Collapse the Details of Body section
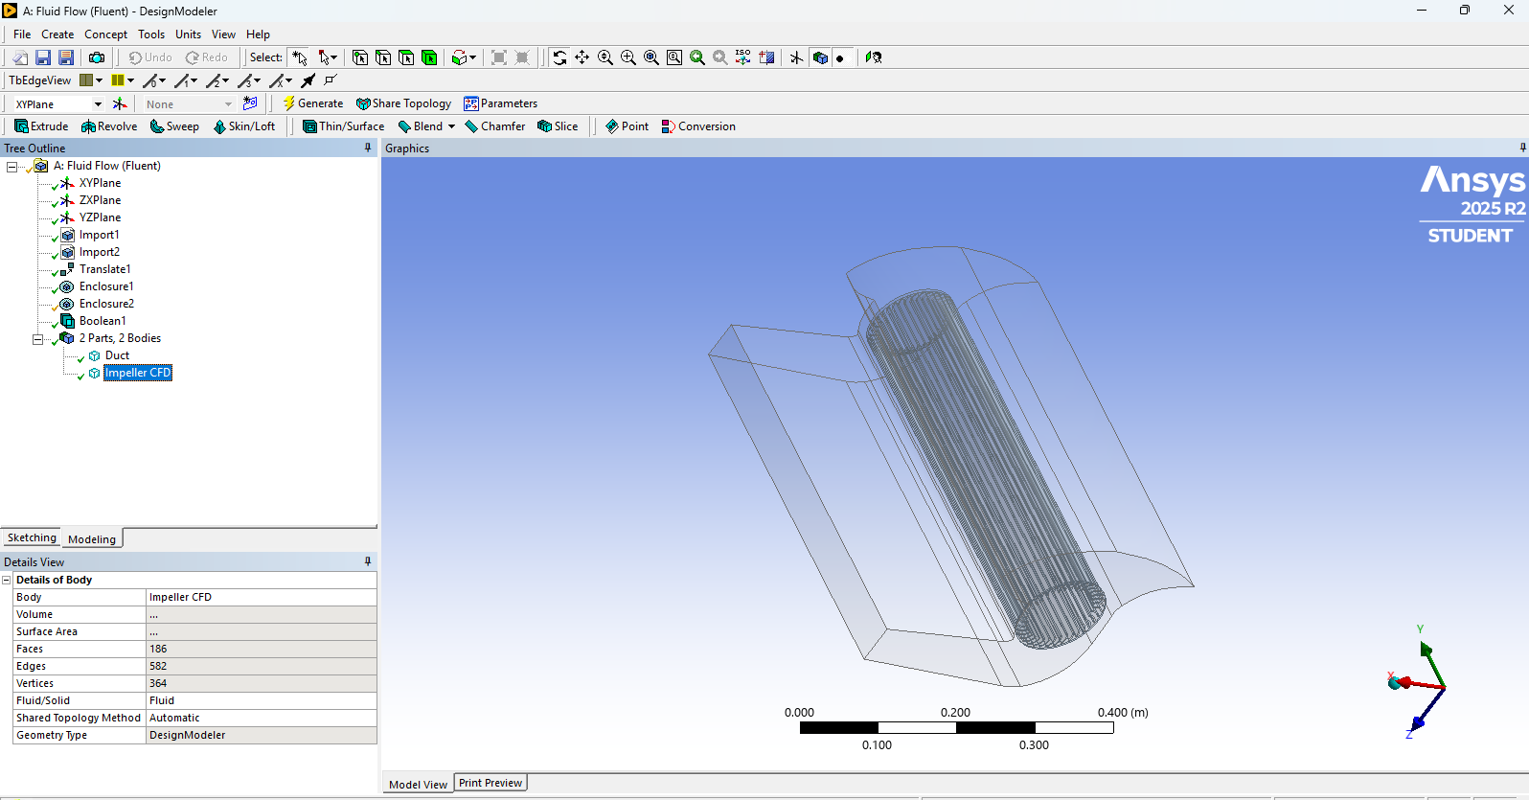1529x800 pixels. pos(7,581)
